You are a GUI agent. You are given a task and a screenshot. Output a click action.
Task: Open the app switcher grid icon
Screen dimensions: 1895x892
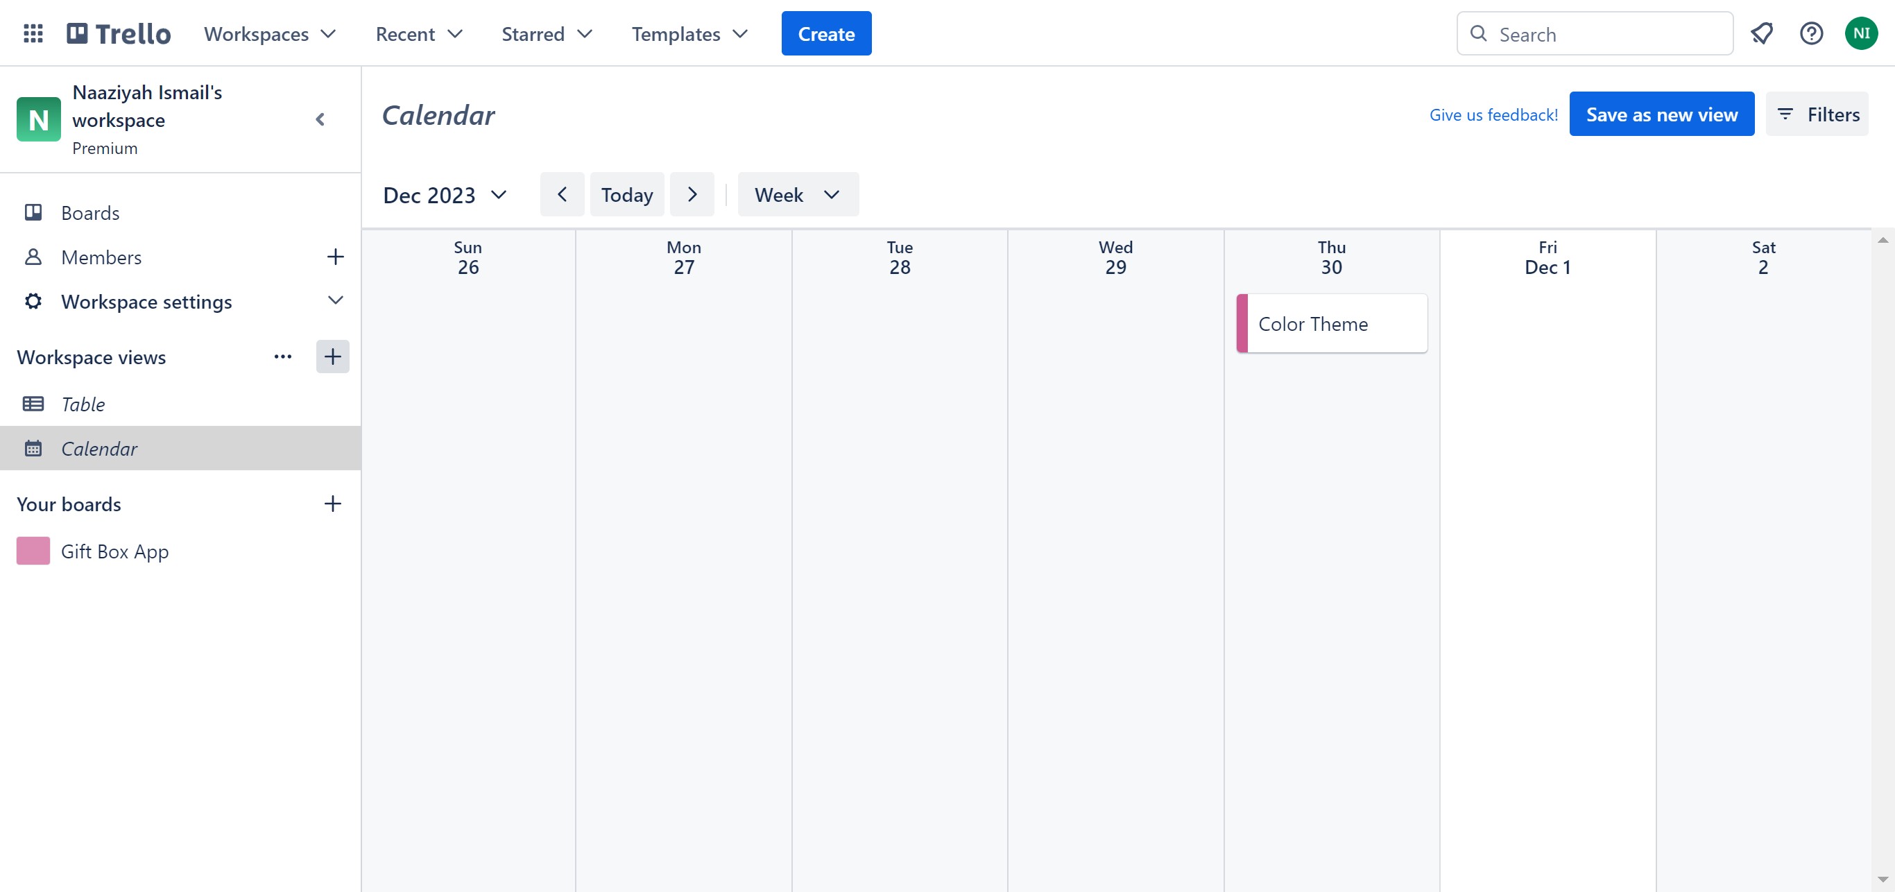click(x=33, y=34)
